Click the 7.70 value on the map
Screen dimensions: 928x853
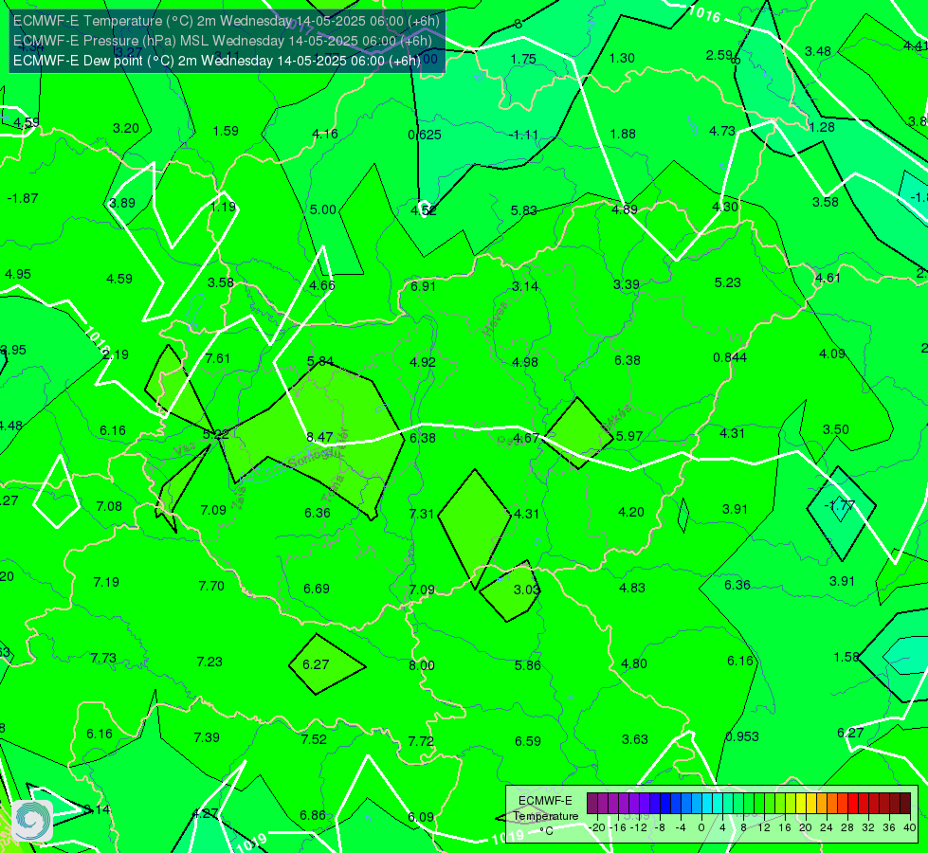[x=211, y=586]
